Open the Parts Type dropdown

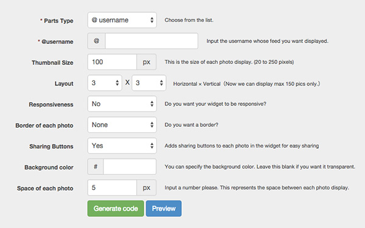tap(122, 20)
